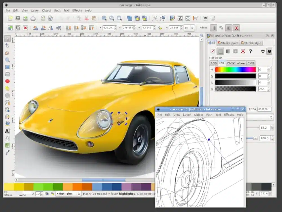Toggle the layer lock in the status bar
The height and width of the screenshot is (212, 282).
pyautogui.click(x=52, y=194)
